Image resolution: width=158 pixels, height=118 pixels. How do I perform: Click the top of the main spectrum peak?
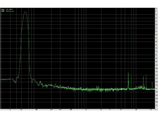coord(25,12)
